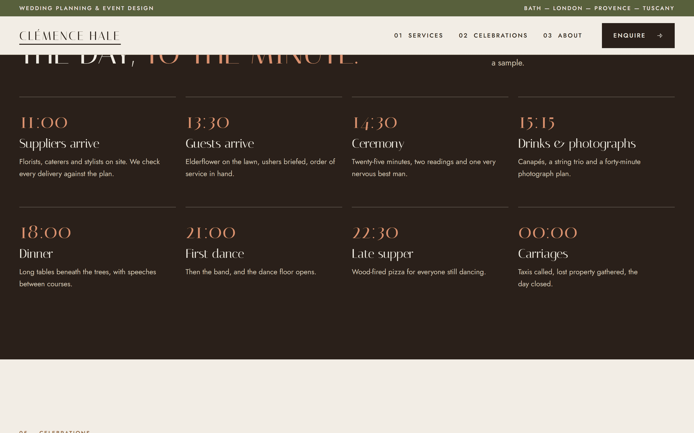Select the 21:00 time heading
Screen dimensions: 694x433
coord(210,233)
